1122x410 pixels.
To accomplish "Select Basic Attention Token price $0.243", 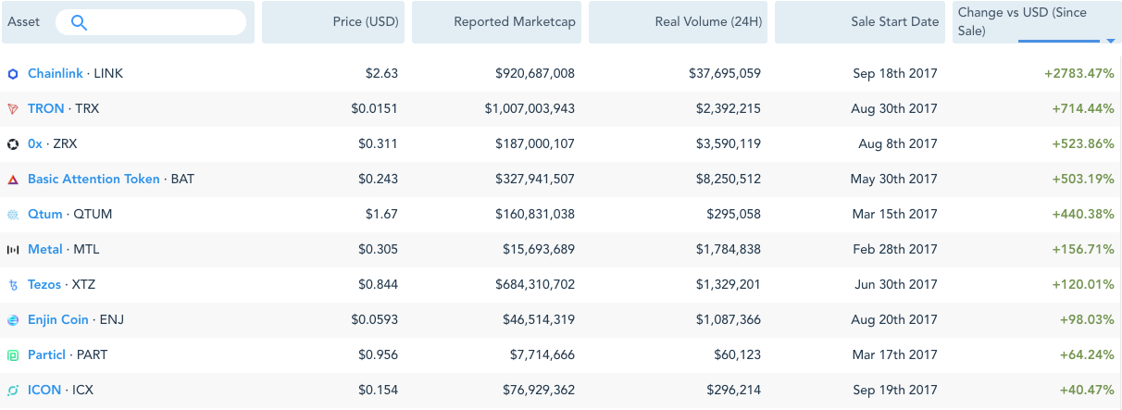I will pyautogui.click(x=379, y=180).
